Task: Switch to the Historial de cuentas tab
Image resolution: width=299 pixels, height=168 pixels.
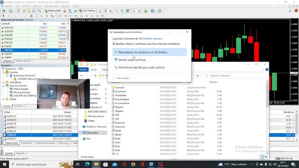Action: coord(45,143)
